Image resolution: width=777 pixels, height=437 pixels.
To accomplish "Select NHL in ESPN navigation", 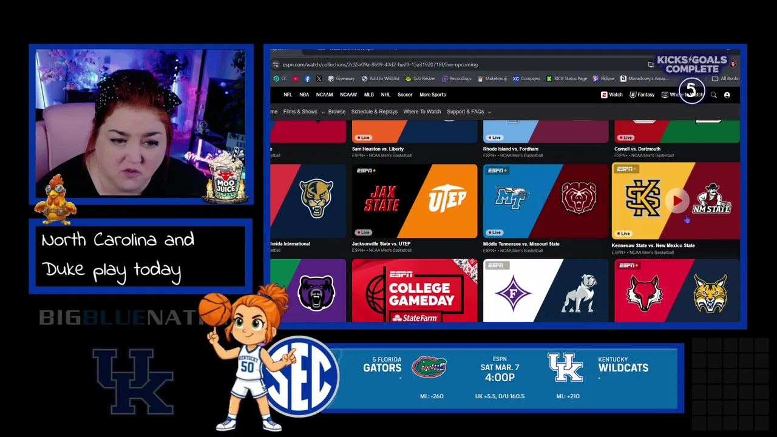I will tap(385, 95).
